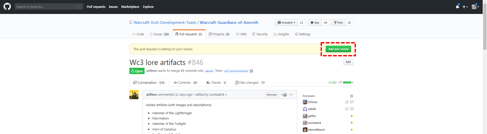Open the Pull requests 21 tab

click(189, 34)
